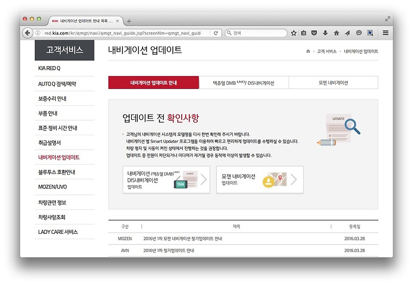The image size is (413, 285).
Task: Open the chat bubble icon in toolbar
Action: [x=359, y=33]
